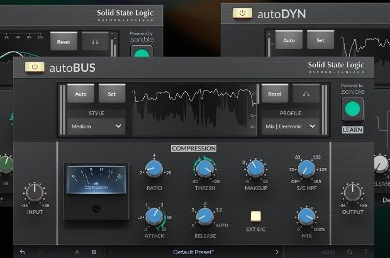The width and height of the screenshot is (390, 258).
Task: Click the INPUT gain knob
Action: click(35, 193)
